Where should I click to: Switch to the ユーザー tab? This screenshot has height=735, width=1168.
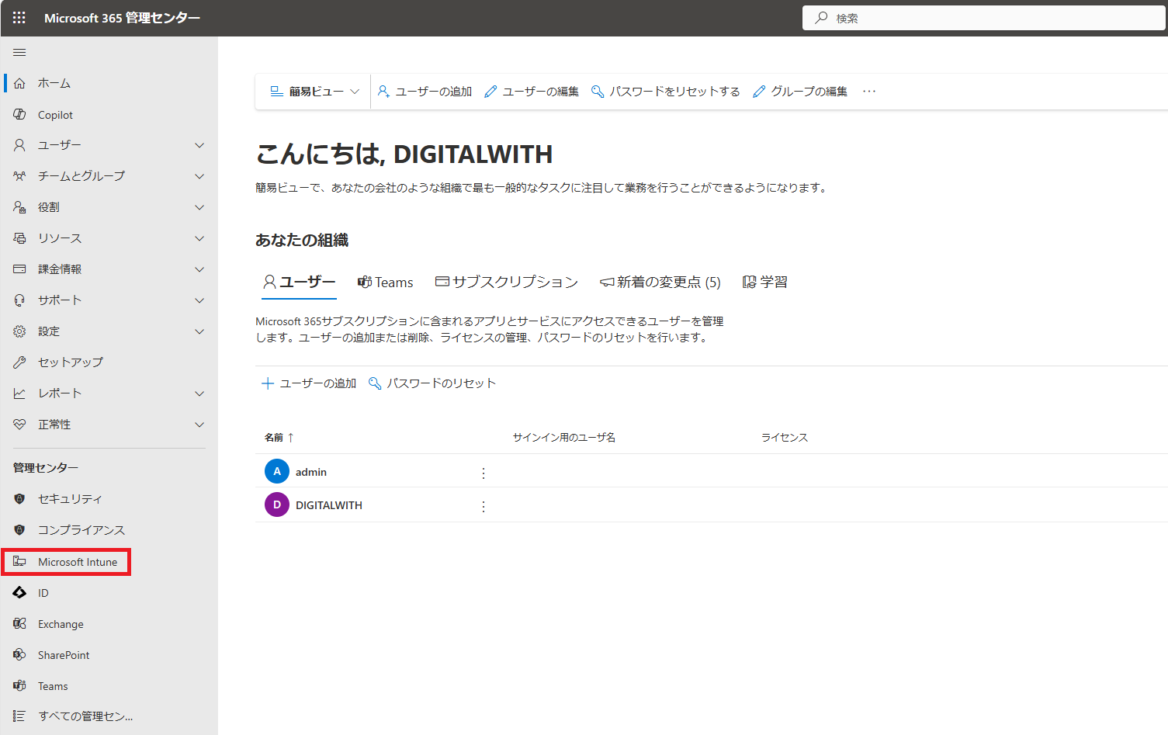(299, 282)
